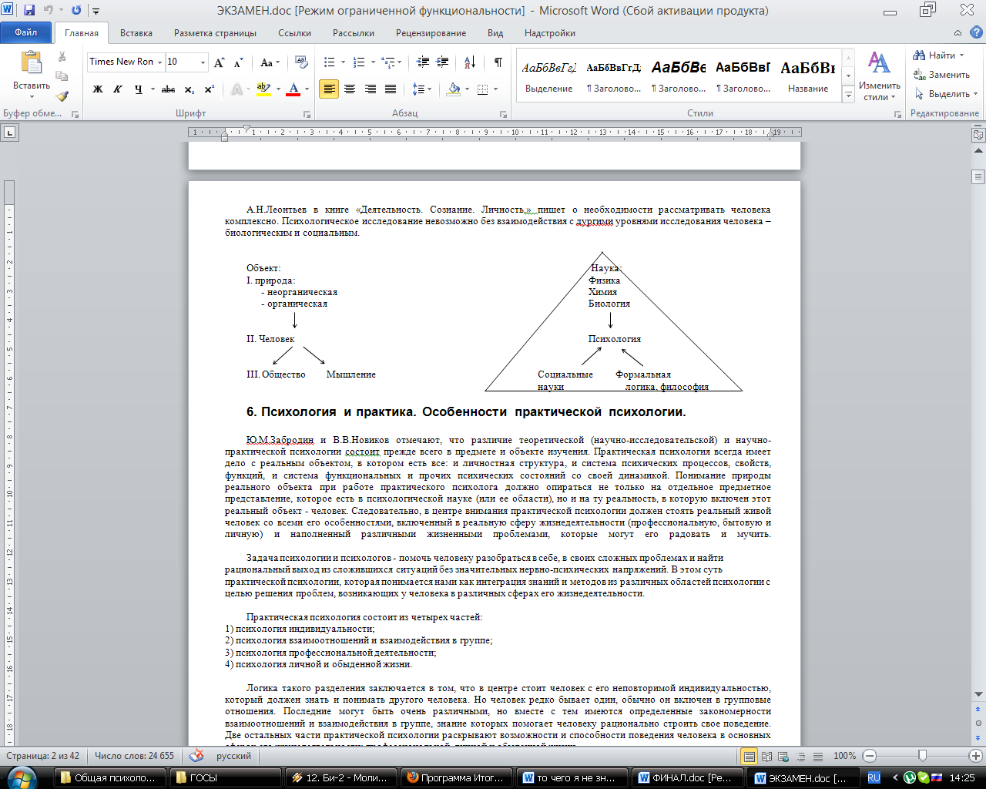Switch to the Ссылки tab

pyautogui.click(x=295, y=33)
